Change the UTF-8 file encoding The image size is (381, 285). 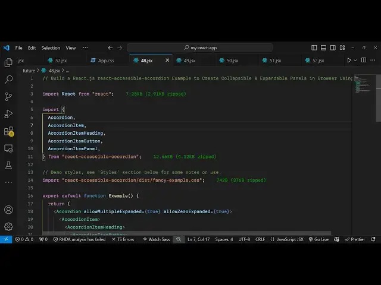tap(244, 239)
